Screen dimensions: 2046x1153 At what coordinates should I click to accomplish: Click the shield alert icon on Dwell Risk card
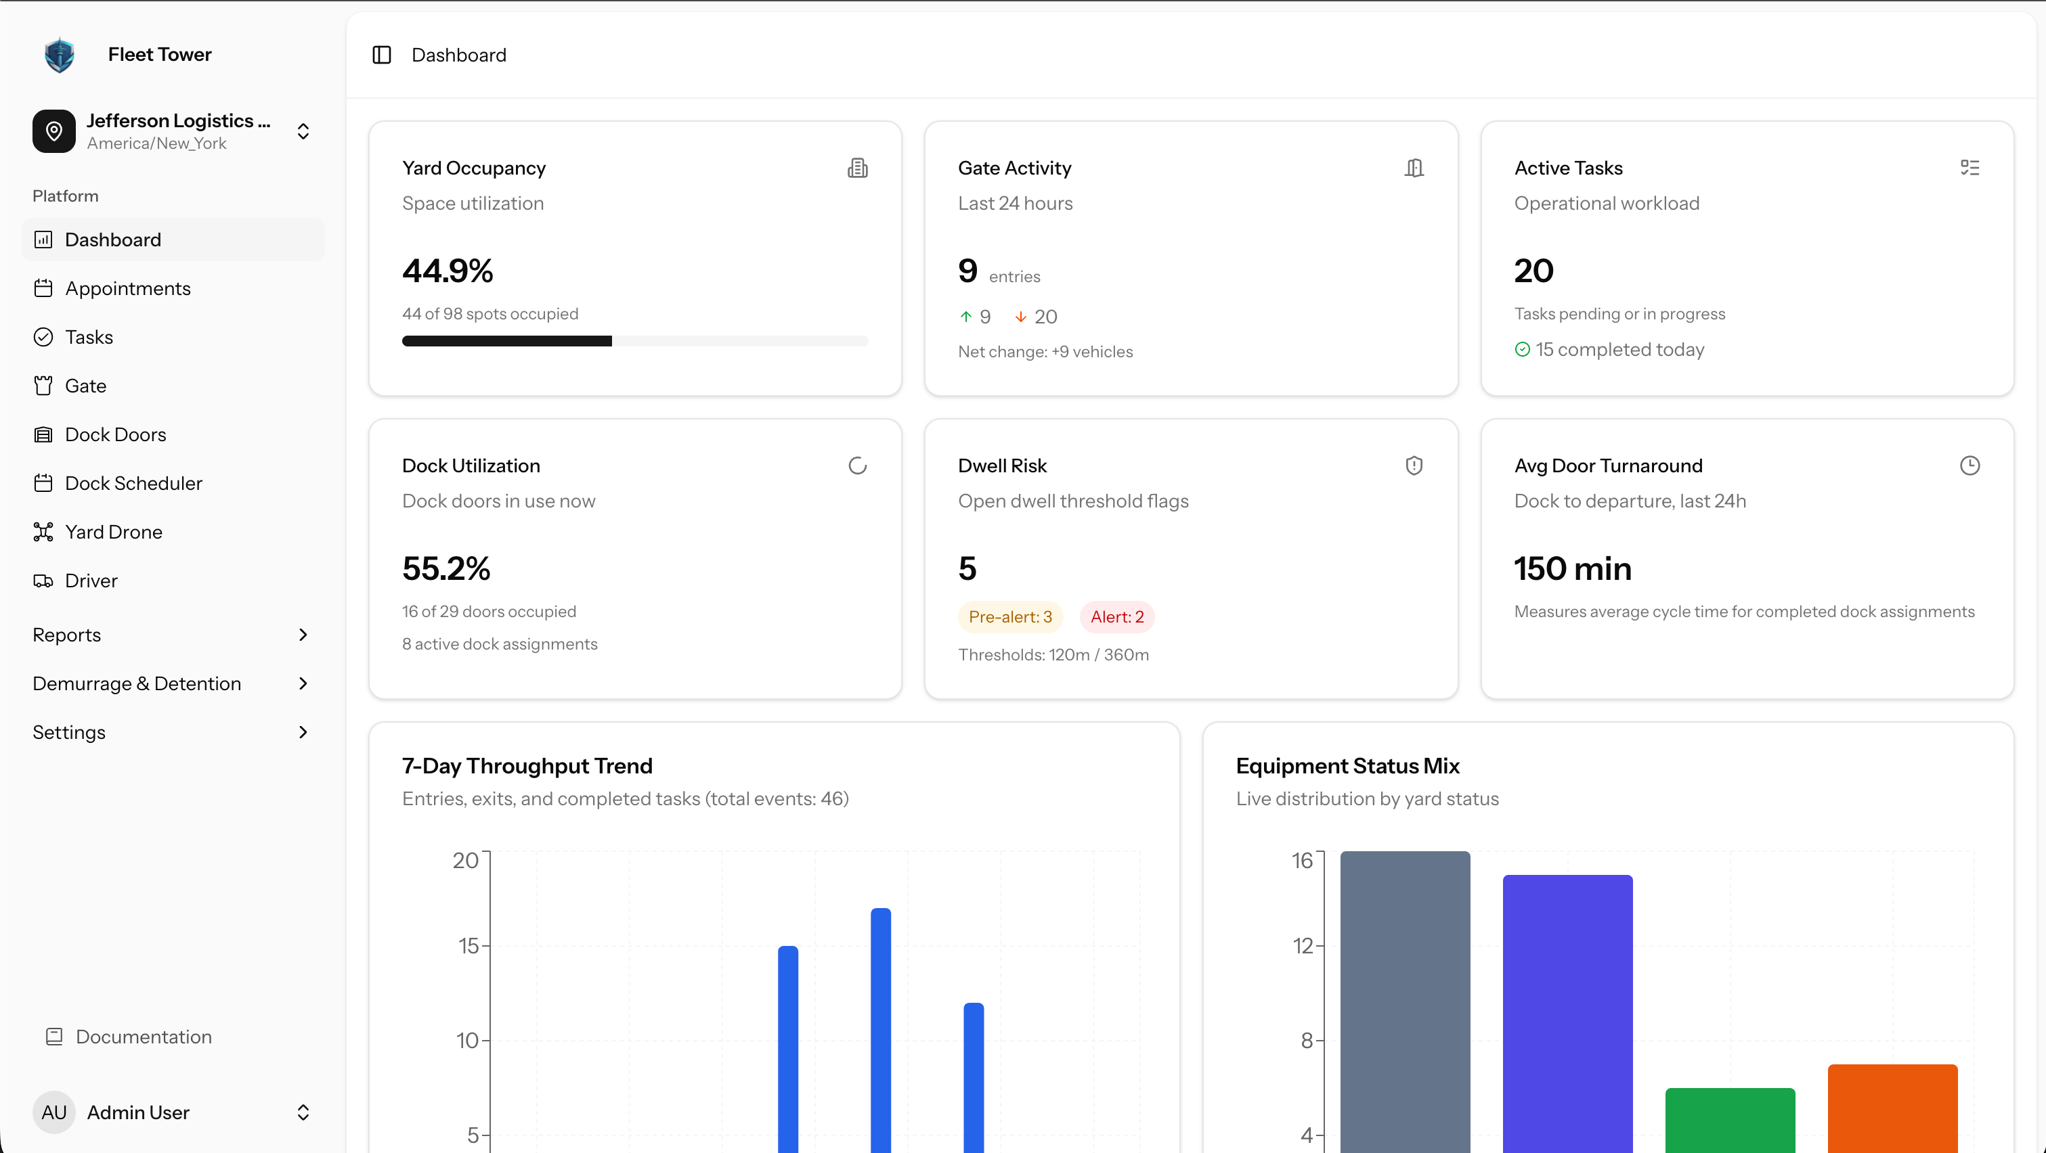tap(1414, 465)
